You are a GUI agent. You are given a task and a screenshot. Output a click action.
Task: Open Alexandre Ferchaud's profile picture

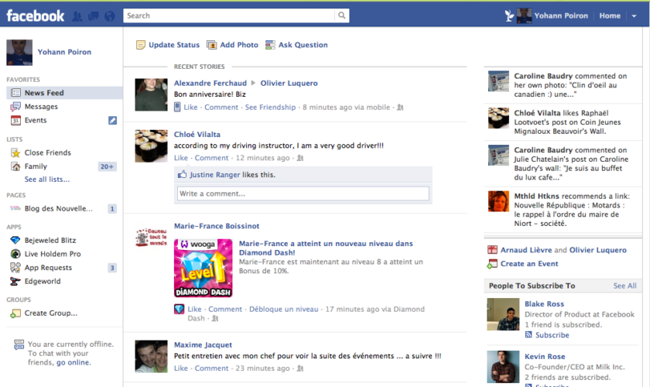(152, 94)
